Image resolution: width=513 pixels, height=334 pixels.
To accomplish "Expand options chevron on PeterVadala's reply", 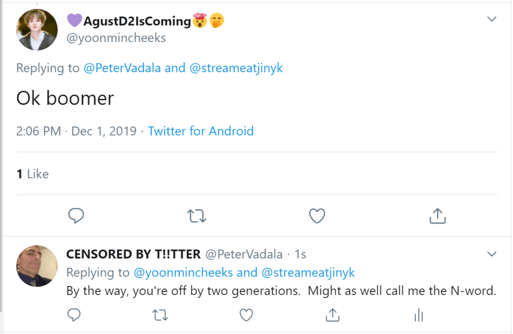I will point(492,254).
